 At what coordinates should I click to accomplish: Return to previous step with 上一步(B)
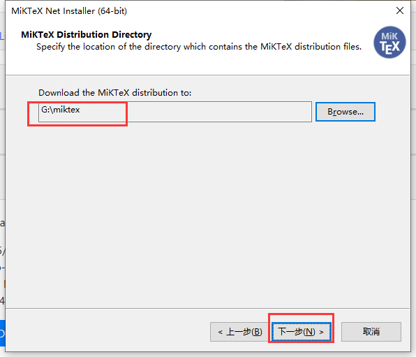coord(240,331)
